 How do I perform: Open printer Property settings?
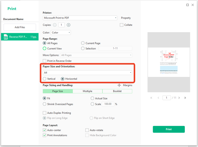tap(126, 18)
